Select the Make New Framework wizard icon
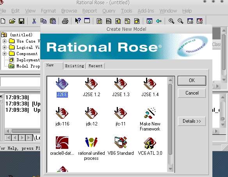 click(150, 113)
